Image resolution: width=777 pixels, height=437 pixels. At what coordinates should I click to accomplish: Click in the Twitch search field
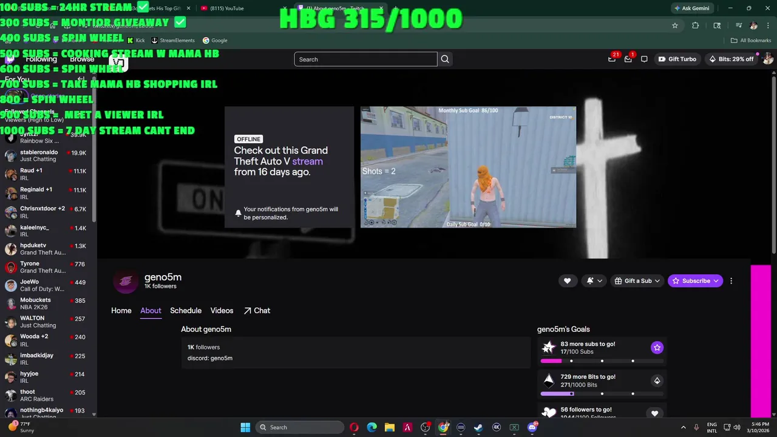click(365, 59)
